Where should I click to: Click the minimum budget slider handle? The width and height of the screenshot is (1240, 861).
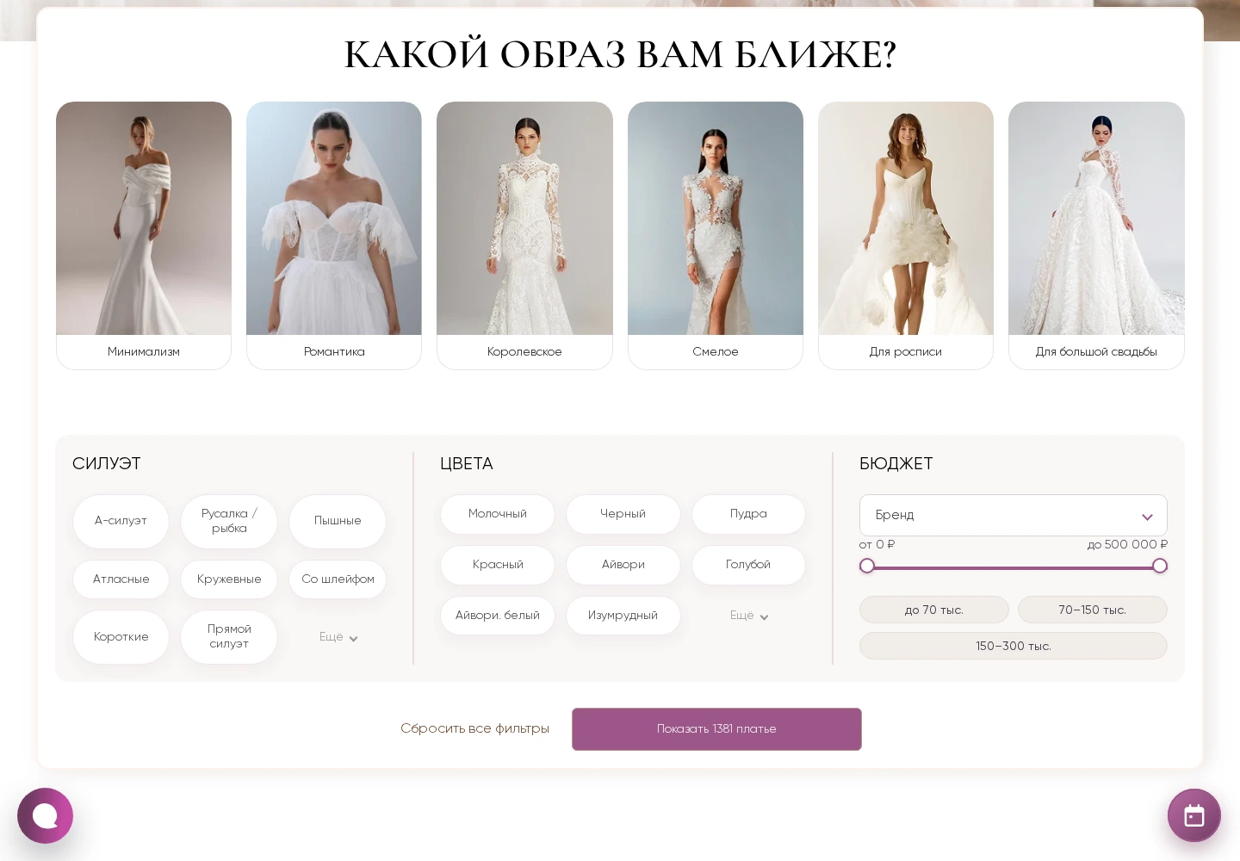coord(867,566)
